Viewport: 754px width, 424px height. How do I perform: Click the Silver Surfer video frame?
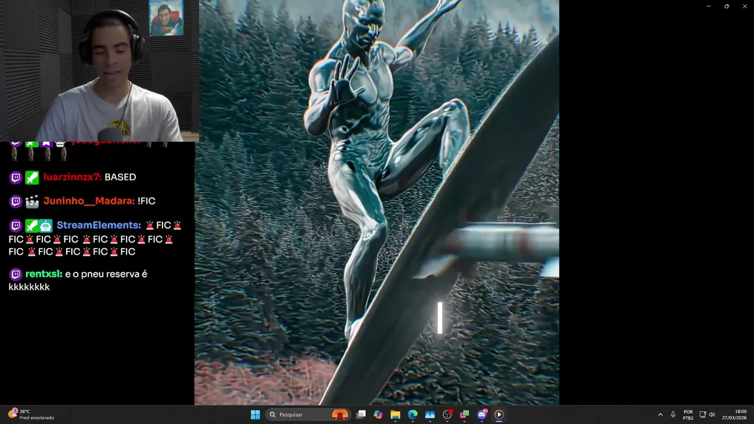376,203
